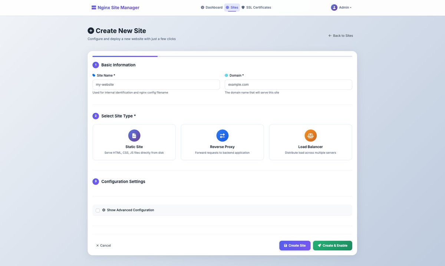This screenshot has height=266, width=445.
Task: Choose the Load Balancer type card
Action: (311, 142)
